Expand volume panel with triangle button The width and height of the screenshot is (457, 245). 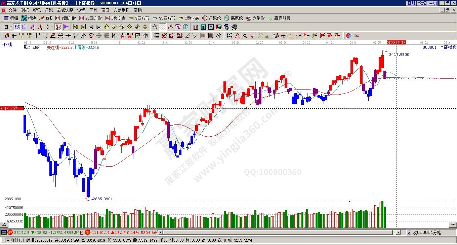click(x=5, y=224)
